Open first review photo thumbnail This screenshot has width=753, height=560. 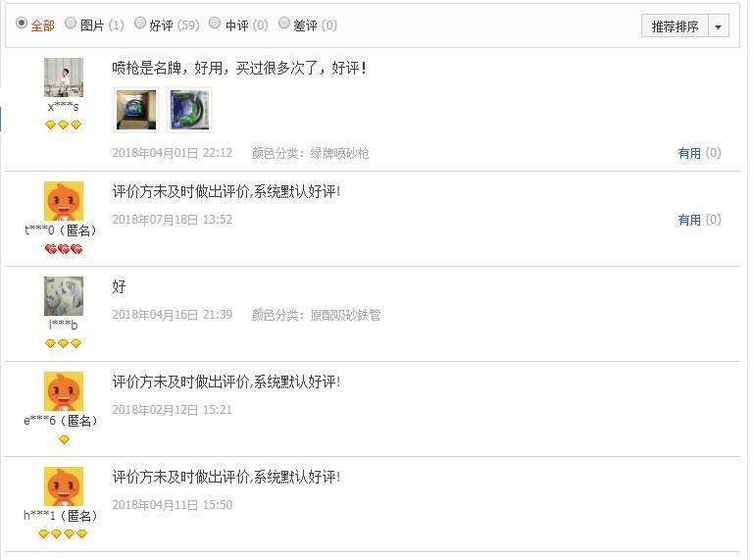[136, 110]
